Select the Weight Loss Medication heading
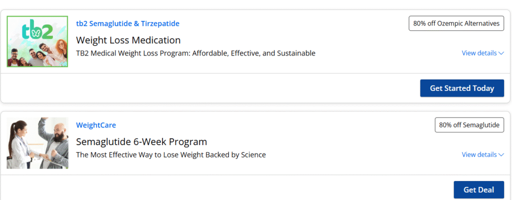 (x=128, y=40)
